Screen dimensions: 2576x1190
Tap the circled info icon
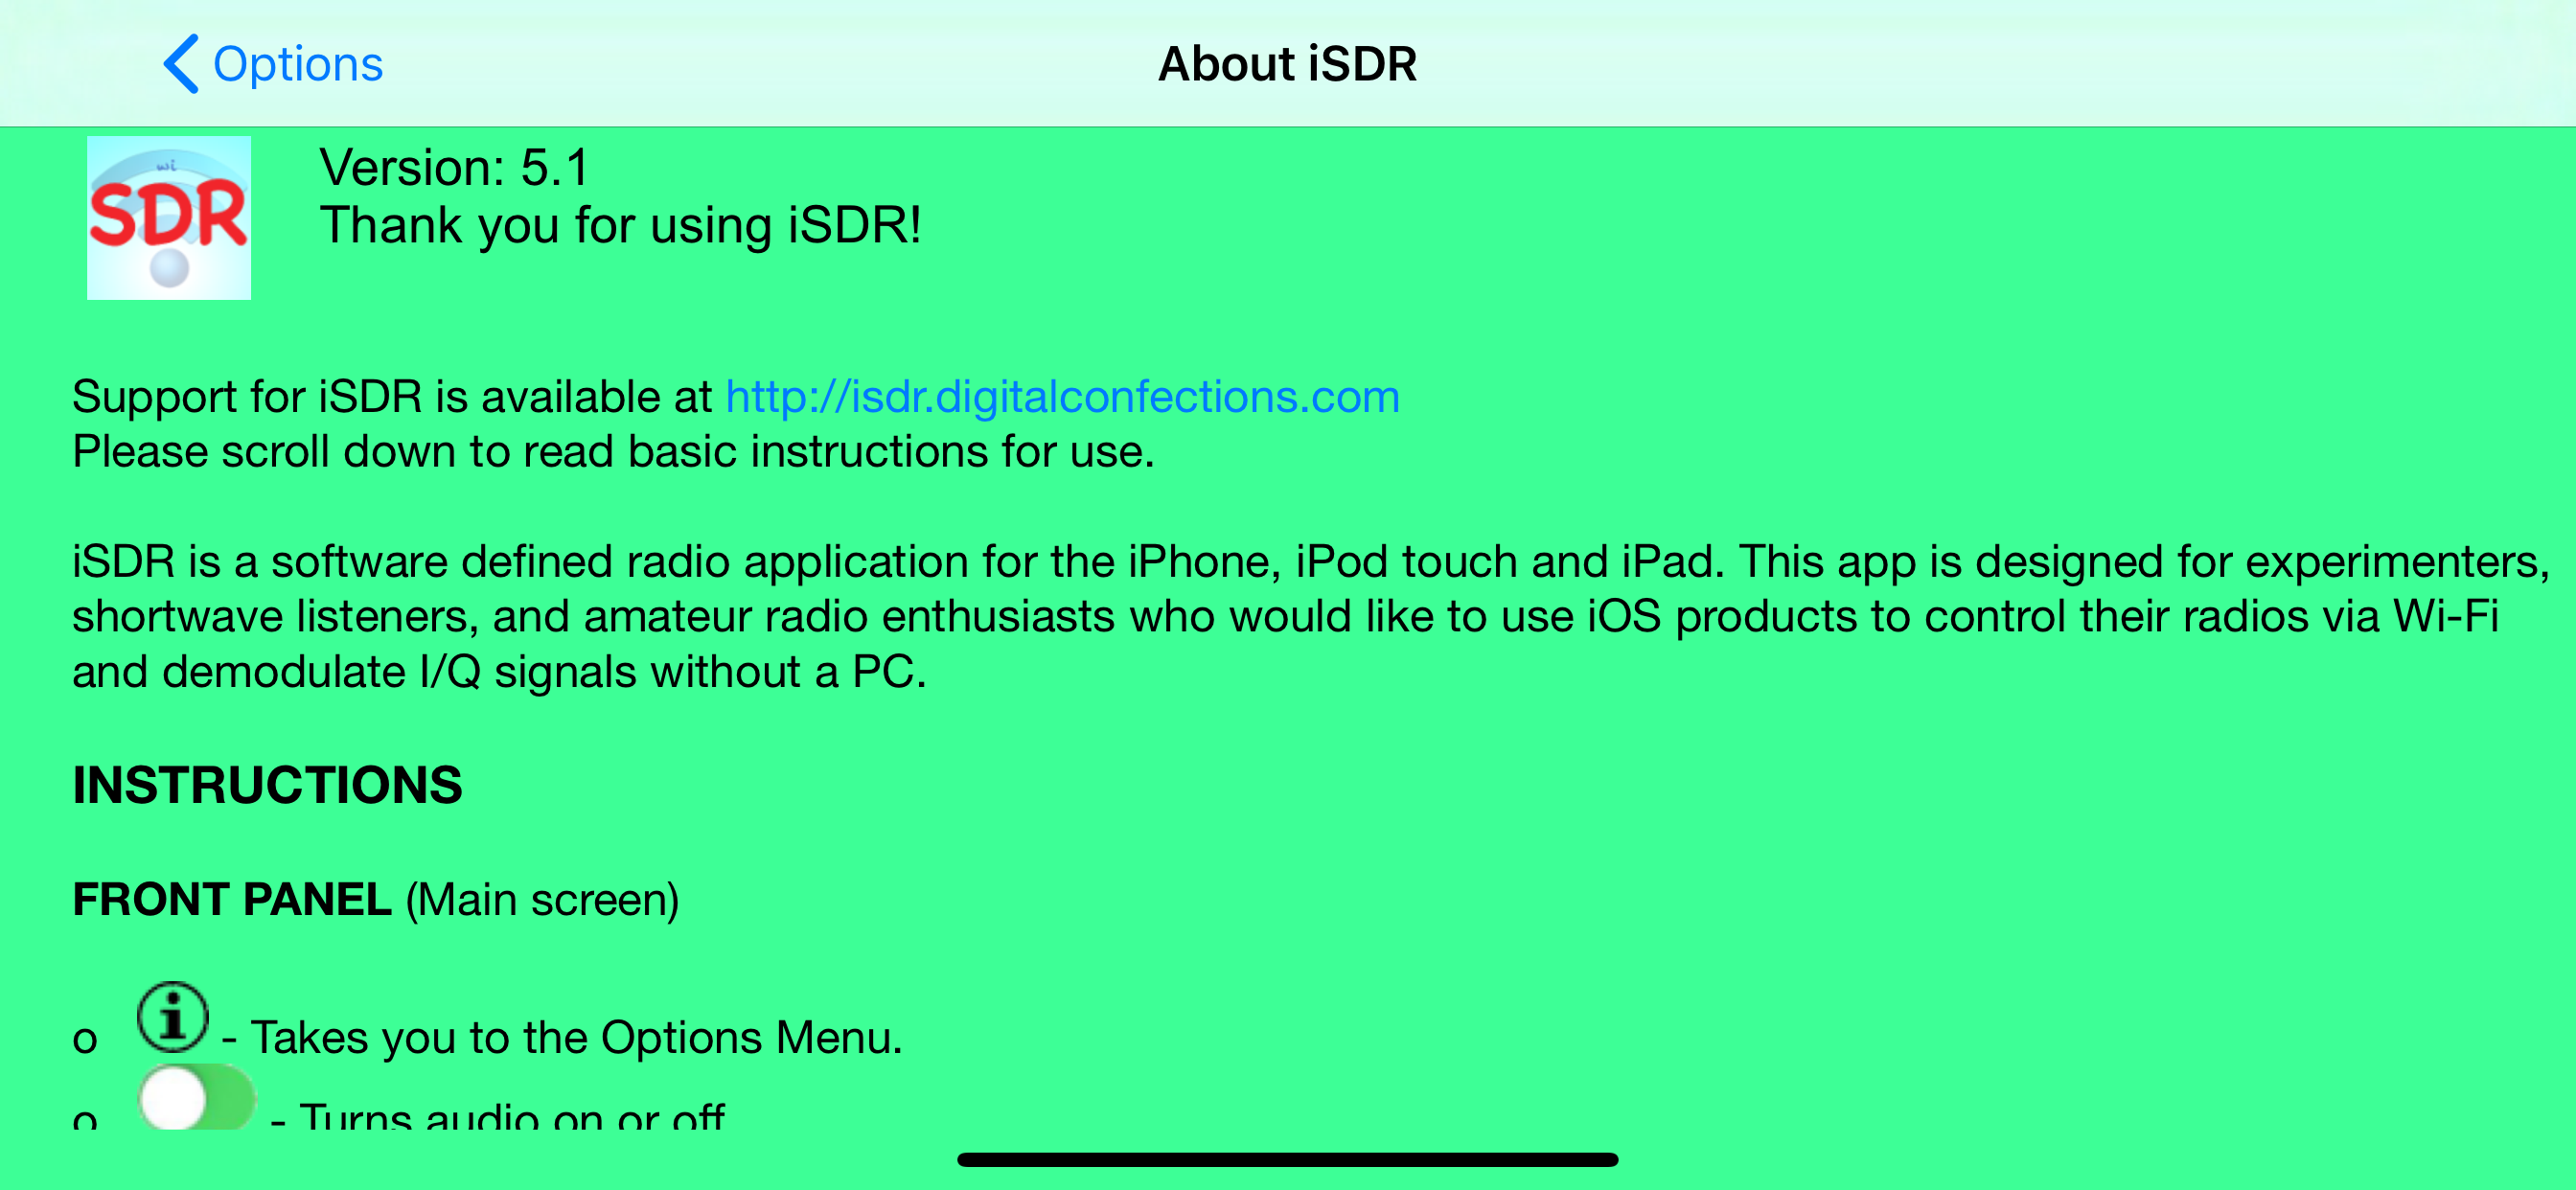pyautogui.click(x=173, y=1018)
